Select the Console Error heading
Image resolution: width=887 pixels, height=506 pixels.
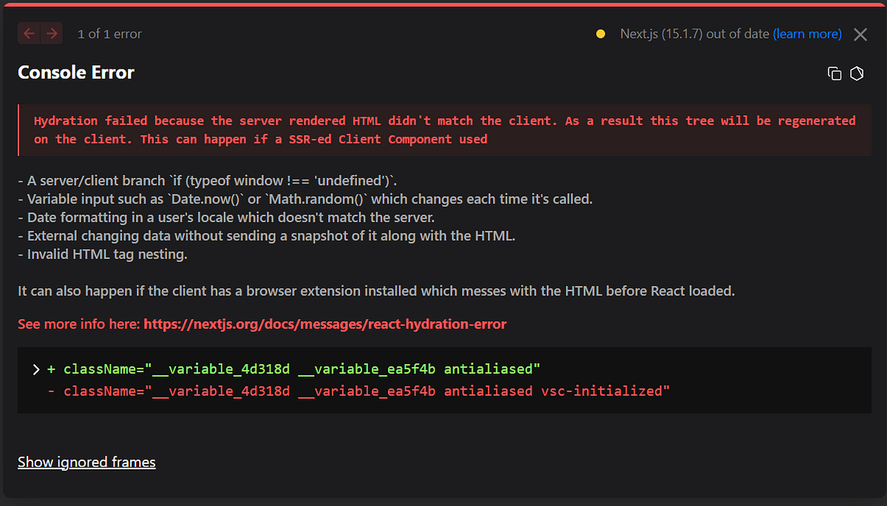(75, 72)
